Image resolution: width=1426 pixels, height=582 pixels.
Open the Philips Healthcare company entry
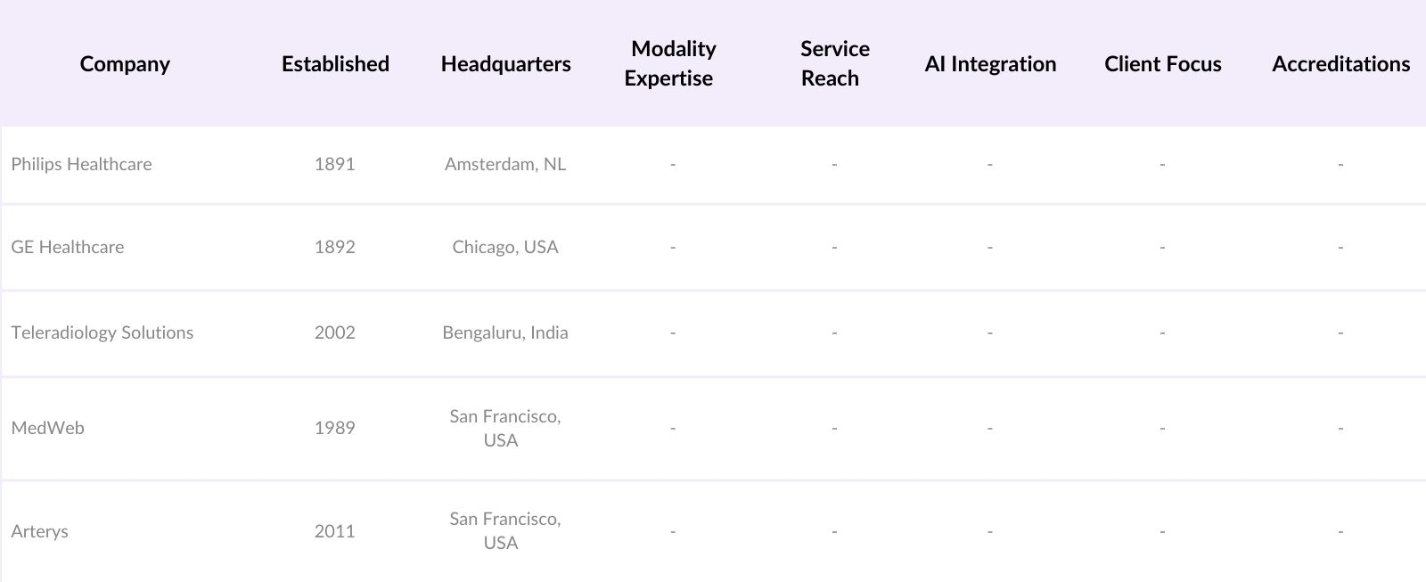[81, 164]
